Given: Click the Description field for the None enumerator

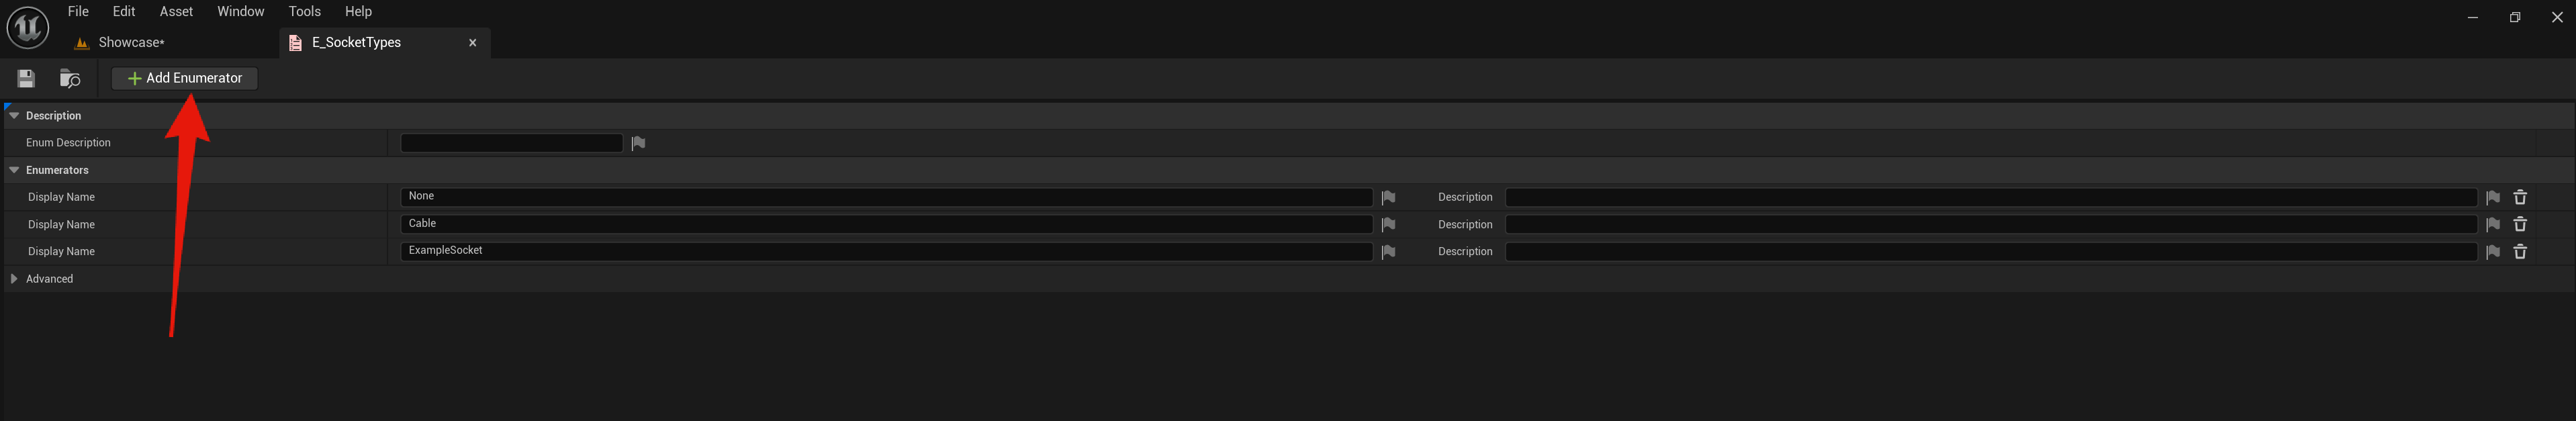Looking at the screenshot, I should click(x=1990, y=197).
